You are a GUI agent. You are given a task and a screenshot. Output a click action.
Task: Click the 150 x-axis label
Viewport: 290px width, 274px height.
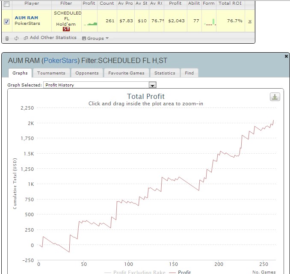(173, 264)
